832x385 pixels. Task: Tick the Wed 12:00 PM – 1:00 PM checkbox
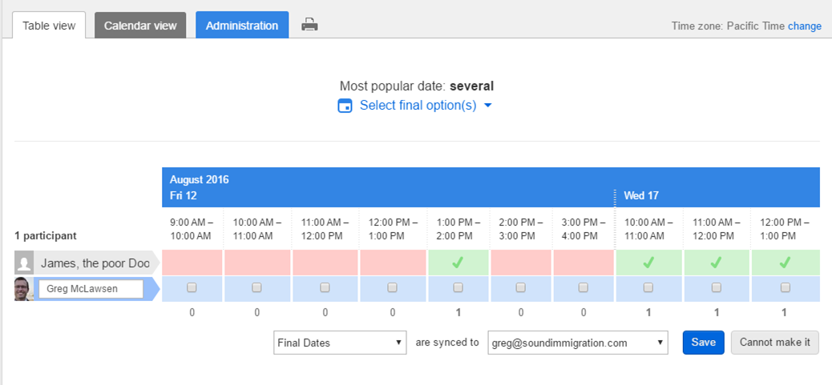pyautogui.click(x=786, y=287)
